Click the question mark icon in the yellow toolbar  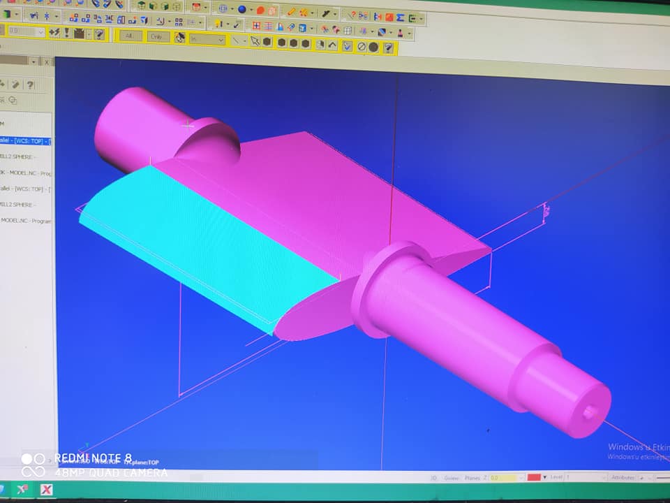(387, 48)
